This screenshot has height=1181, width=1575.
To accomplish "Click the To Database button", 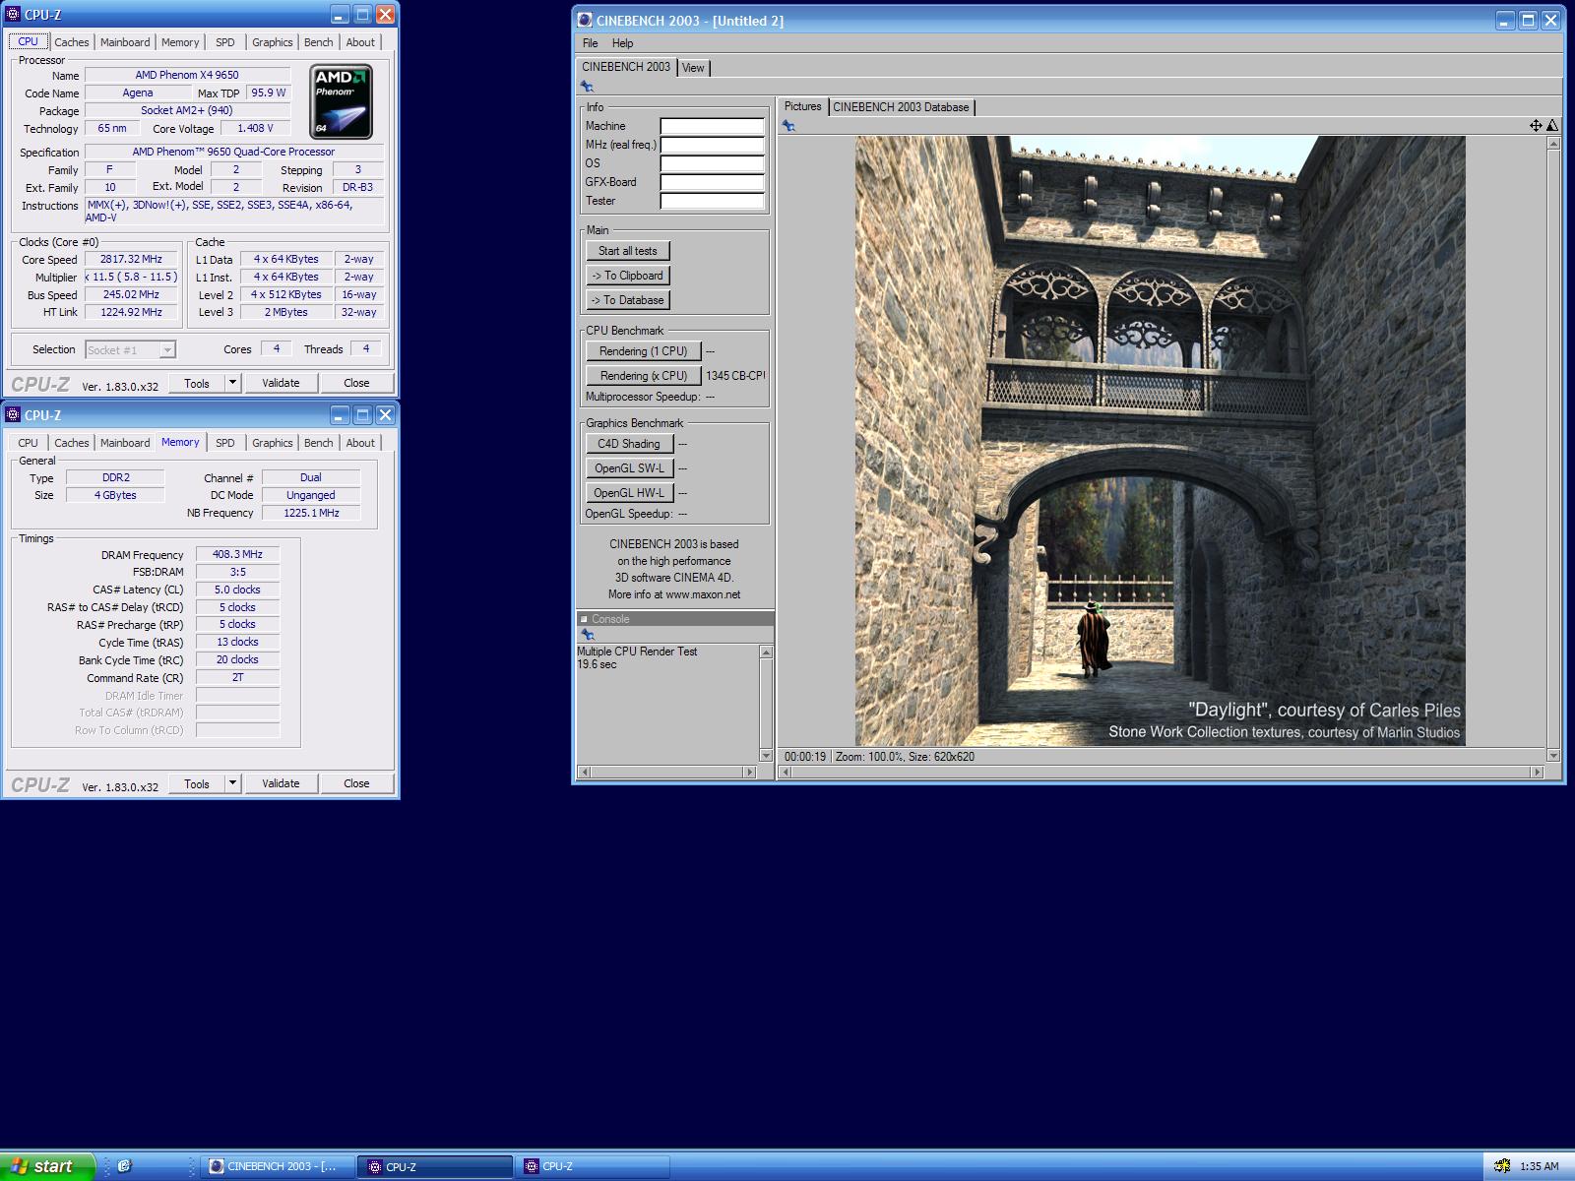I will click(627, 300).
